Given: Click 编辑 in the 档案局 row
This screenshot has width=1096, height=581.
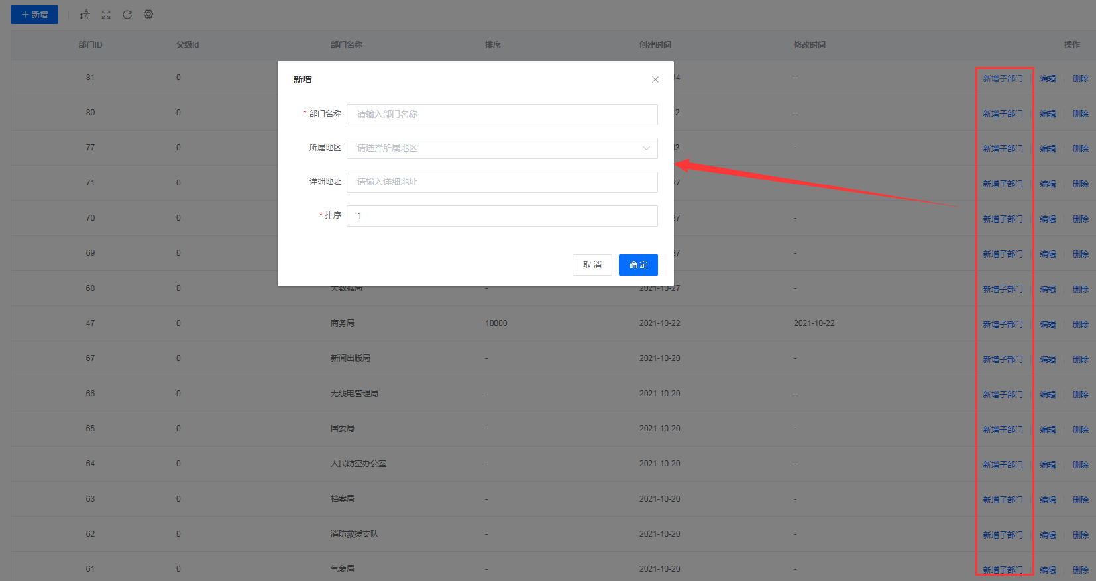Looking at the screenshot, I should point(1048,500).
